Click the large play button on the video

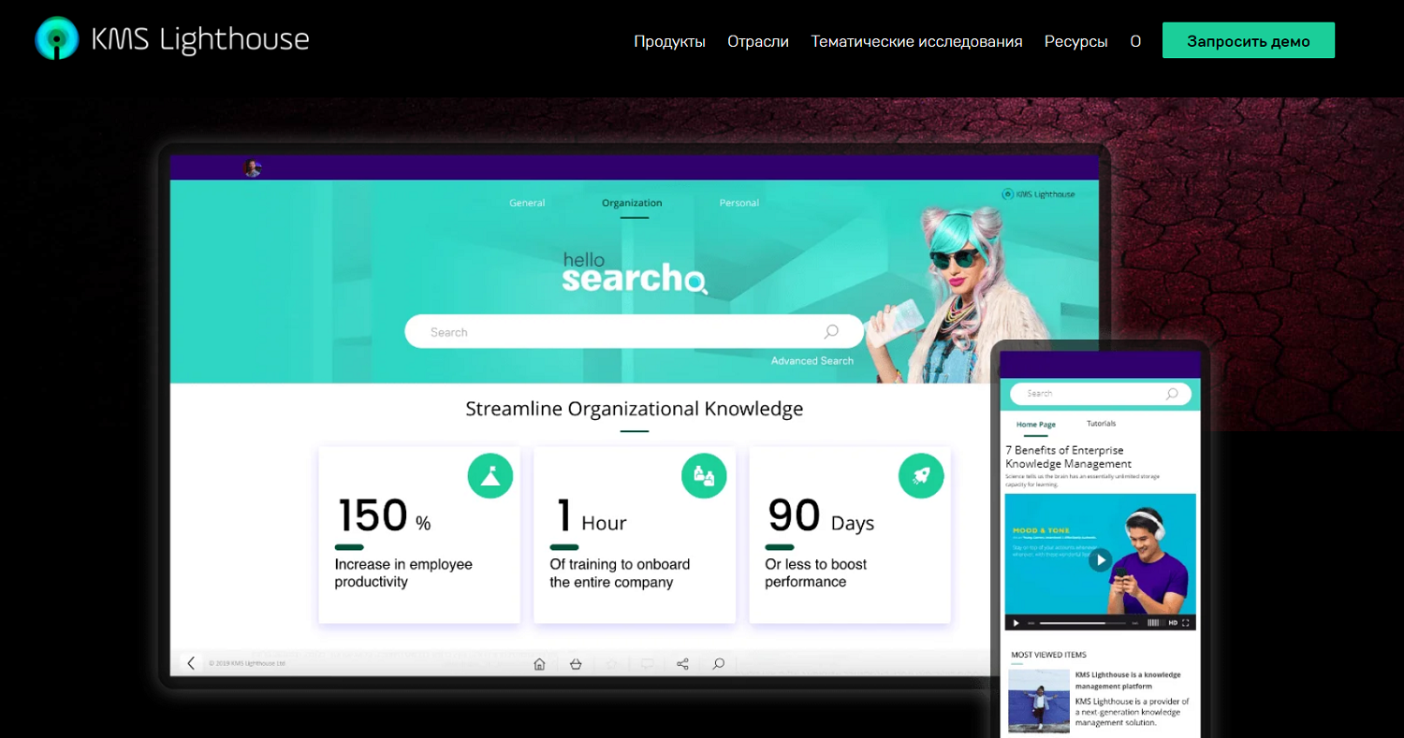tap(1100, 559)
